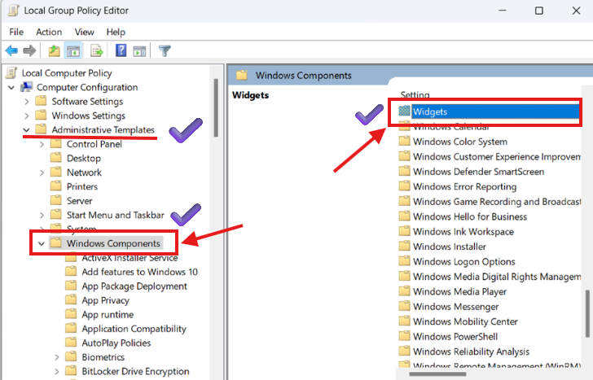The width and height of the screenshot is (593, 380).
Task: Click the Forward arrow toolbar icon
Action: 29,50
